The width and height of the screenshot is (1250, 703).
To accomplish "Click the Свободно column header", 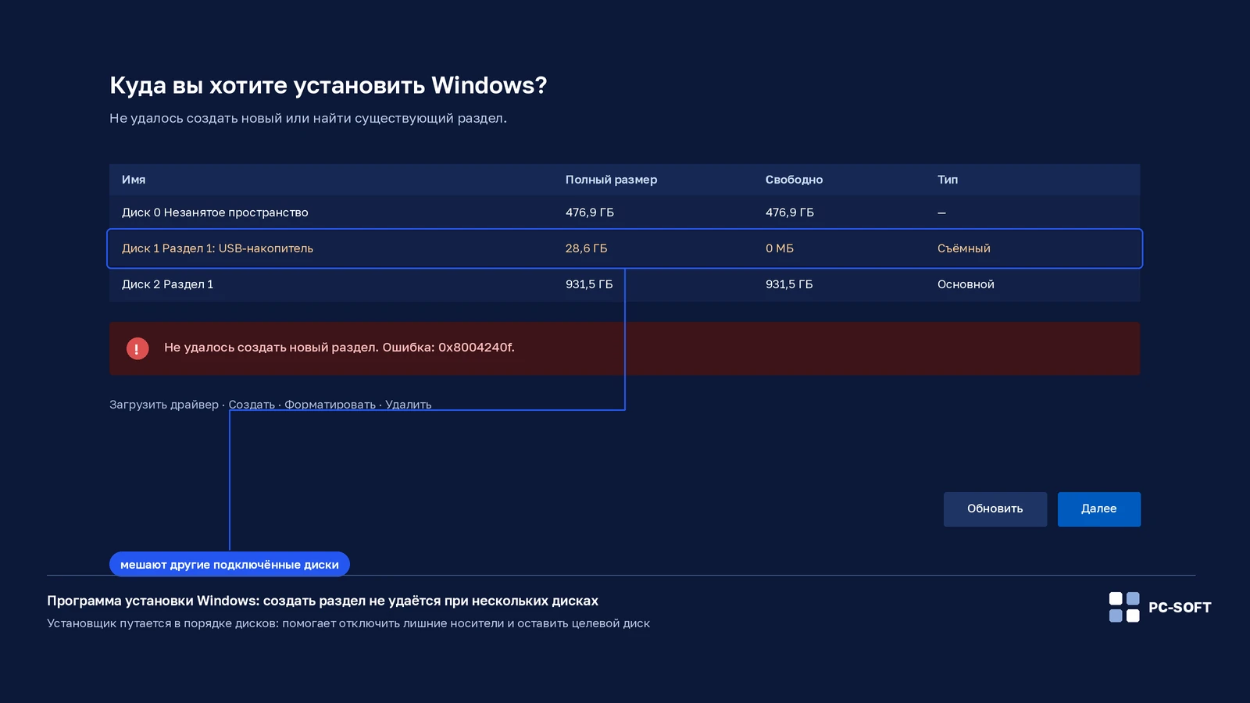I will pyautogui.click(x=794, y=180).
